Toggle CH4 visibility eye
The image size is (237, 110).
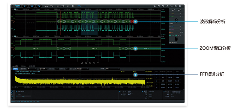click(170, 30)
